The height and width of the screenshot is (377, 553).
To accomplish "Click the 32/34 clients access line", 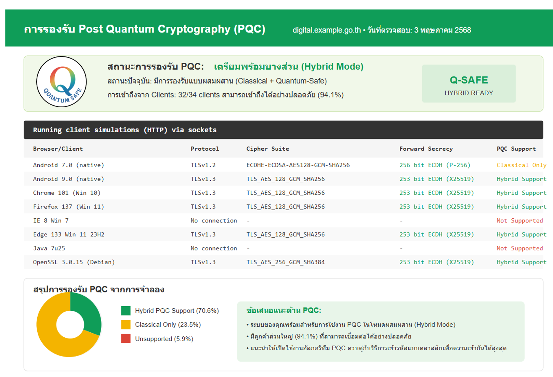I will pos(225,95).
